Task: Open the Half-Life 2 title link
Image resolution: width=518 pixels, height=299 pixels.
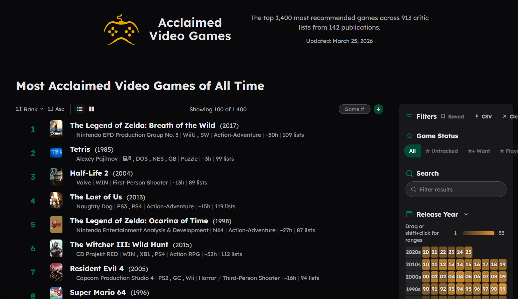Action: tap(89, 173)
